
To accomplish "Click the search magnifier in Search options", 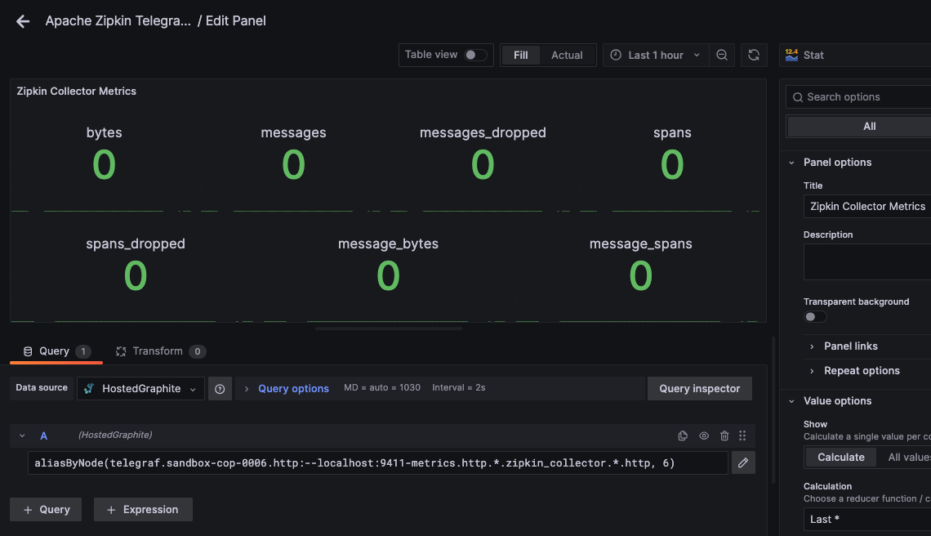I will pyautogui.click(x=797, y=97).
